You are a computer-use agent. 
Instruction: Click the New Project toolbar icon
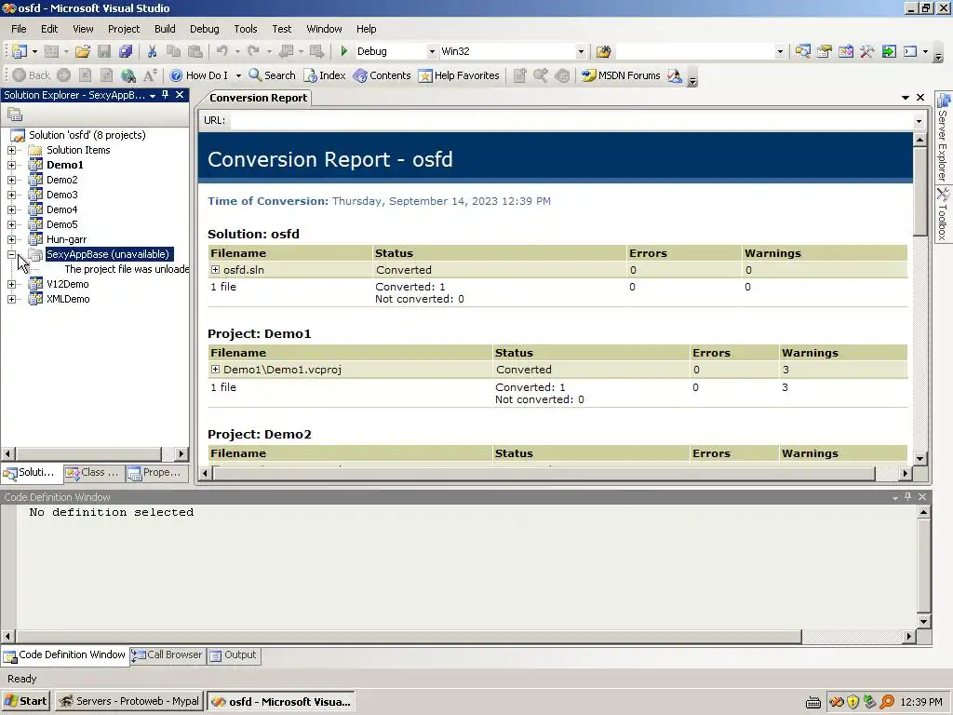point(19,52)
